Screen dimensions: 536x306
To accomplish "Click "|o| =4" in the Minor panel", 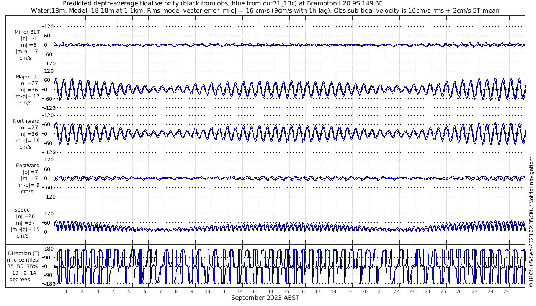I will point(28,38).
